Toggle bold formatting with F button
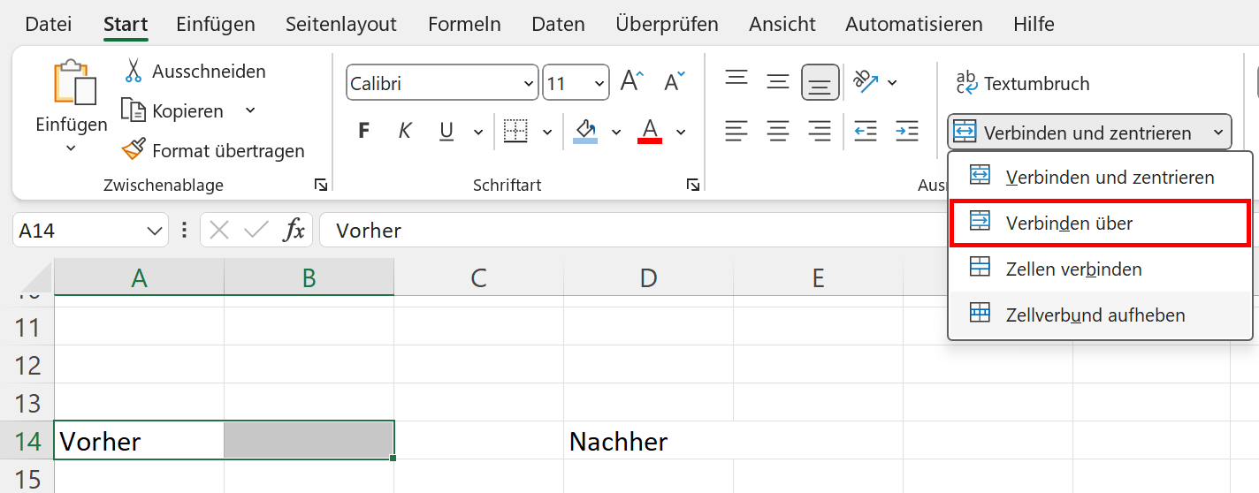This screenshot has height=493, width=1259. pyautogui.click(x=363, y=132)
